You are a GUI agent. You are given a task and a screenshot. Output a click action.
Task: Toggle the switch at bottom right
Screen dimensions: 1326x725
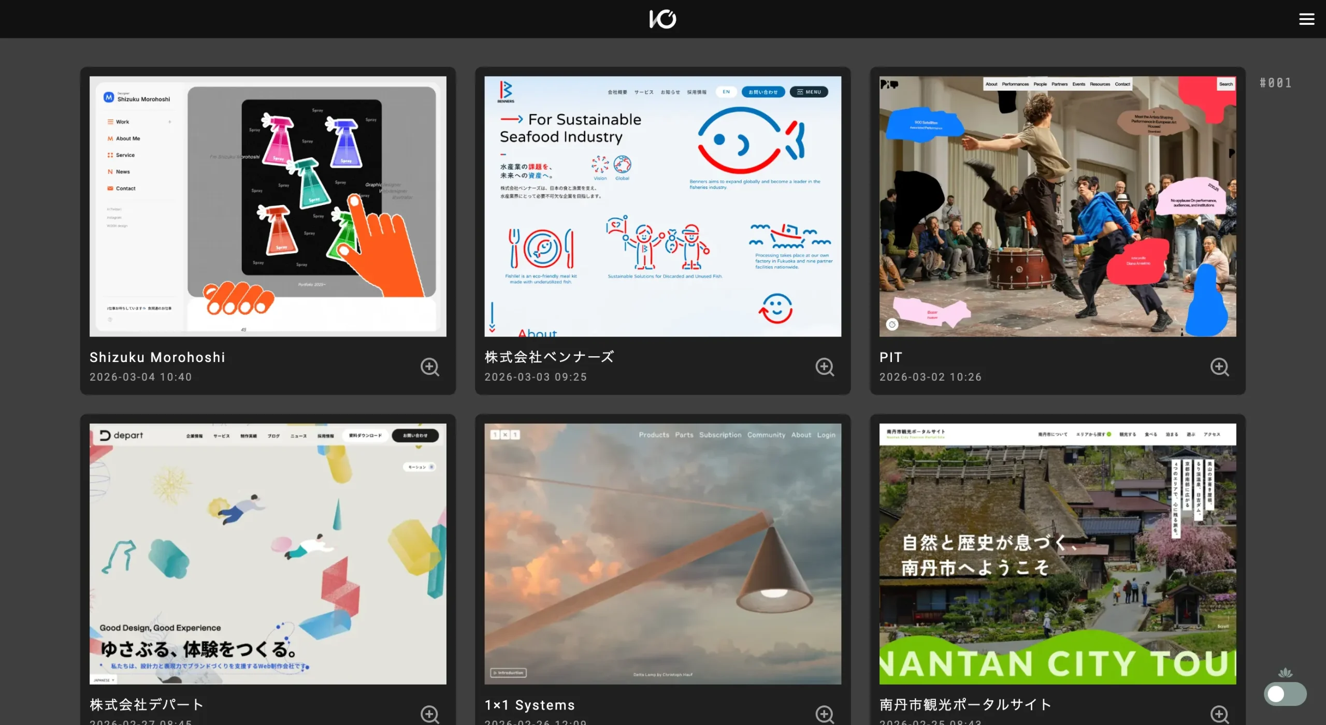coord(1285,694)
